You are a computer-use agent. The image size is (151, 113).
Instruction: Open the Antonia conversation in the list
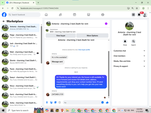20,28
